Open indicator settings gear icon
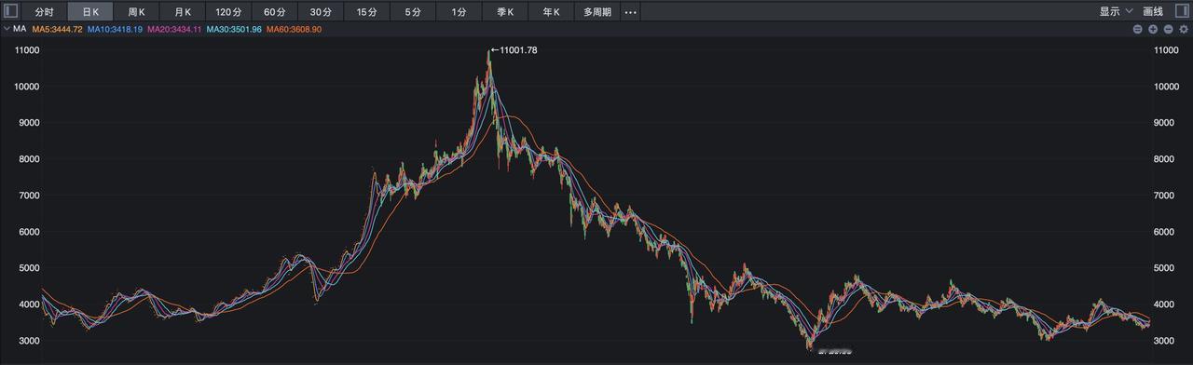1193x365 pixels. tap(1184, 30)
